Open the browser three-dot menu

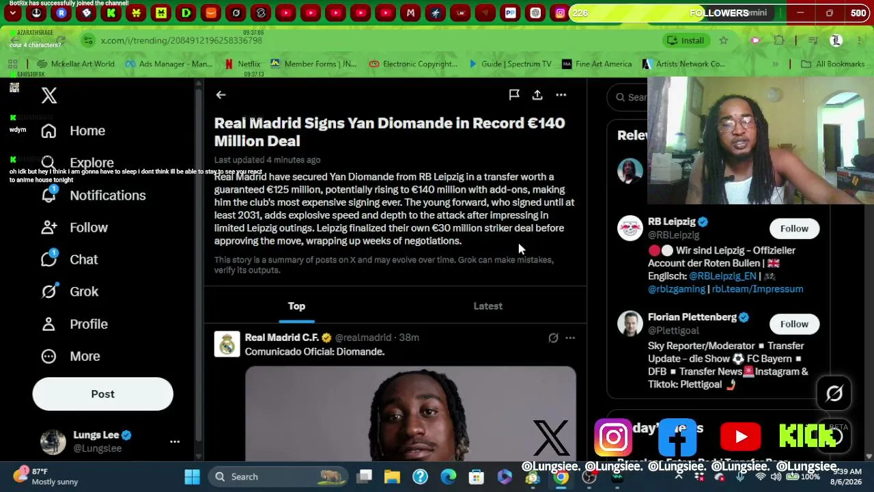860,40
